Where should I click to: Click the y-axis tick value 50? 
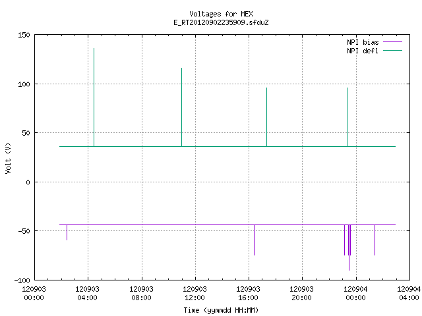(x=26, y=133)
